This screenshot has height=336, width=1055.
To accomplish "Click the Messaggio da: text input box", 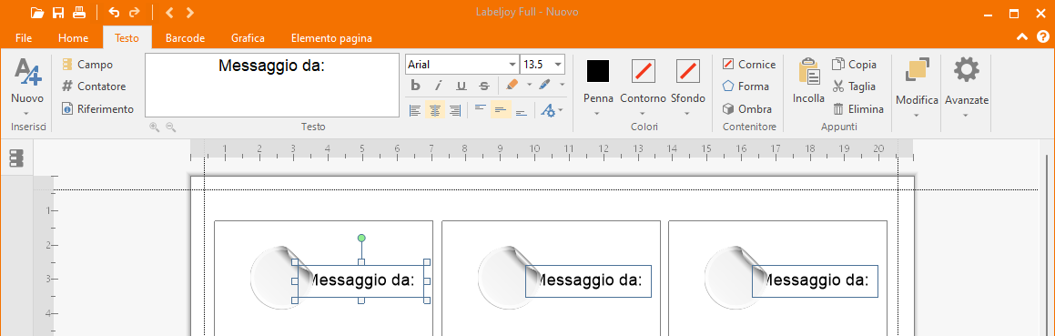I will point(272,86).
